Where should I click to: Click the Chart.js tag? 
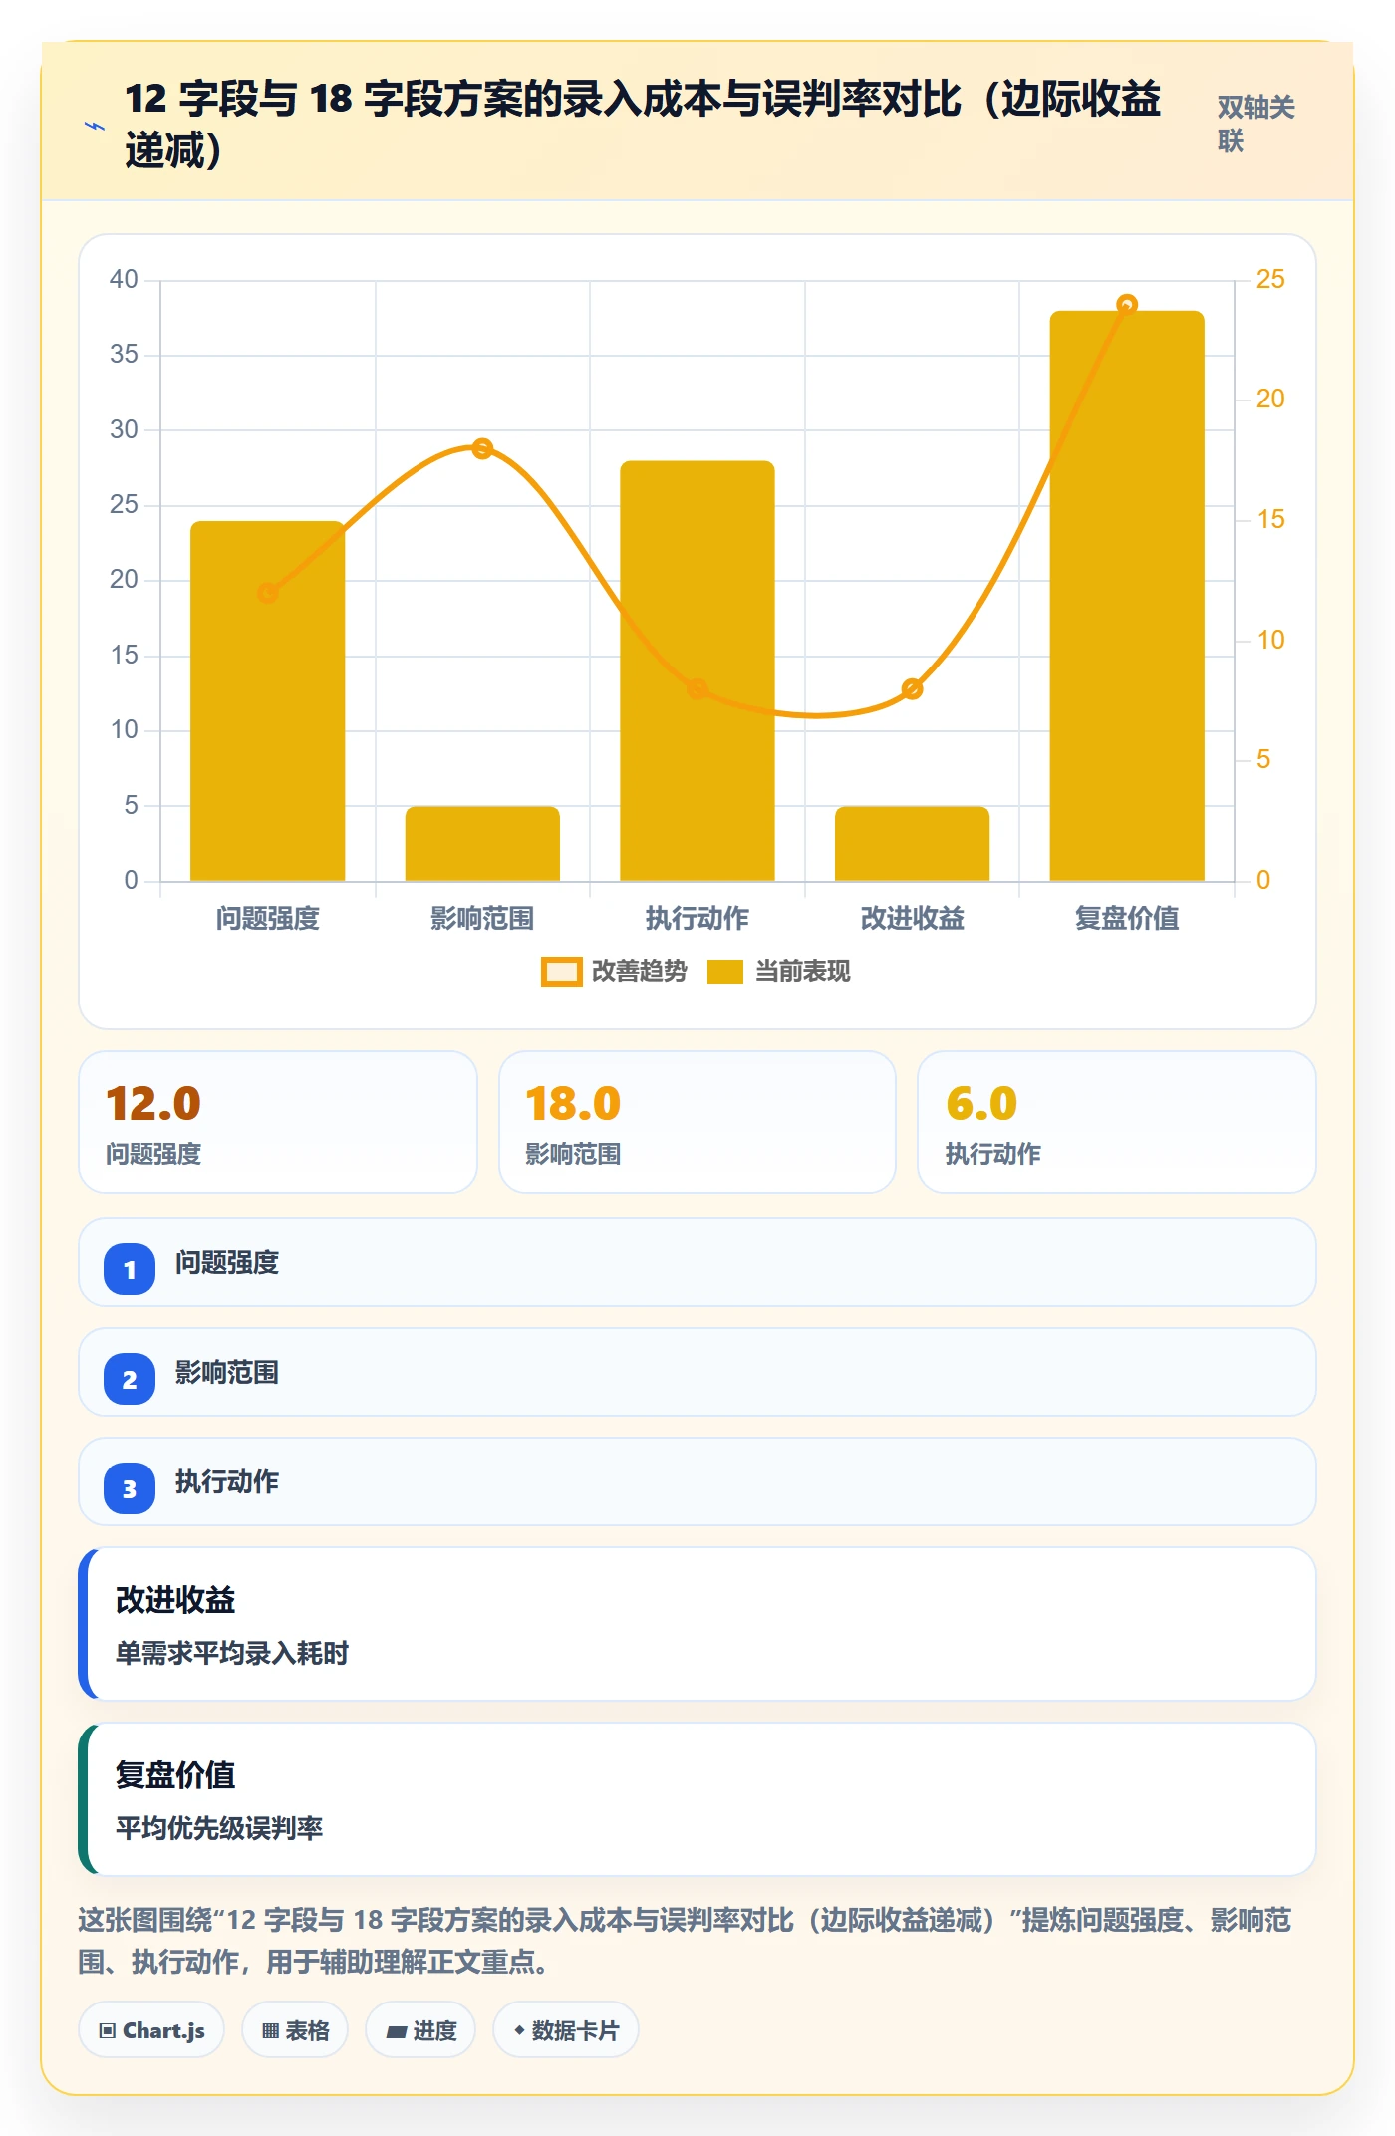[x=151, y=2030]
